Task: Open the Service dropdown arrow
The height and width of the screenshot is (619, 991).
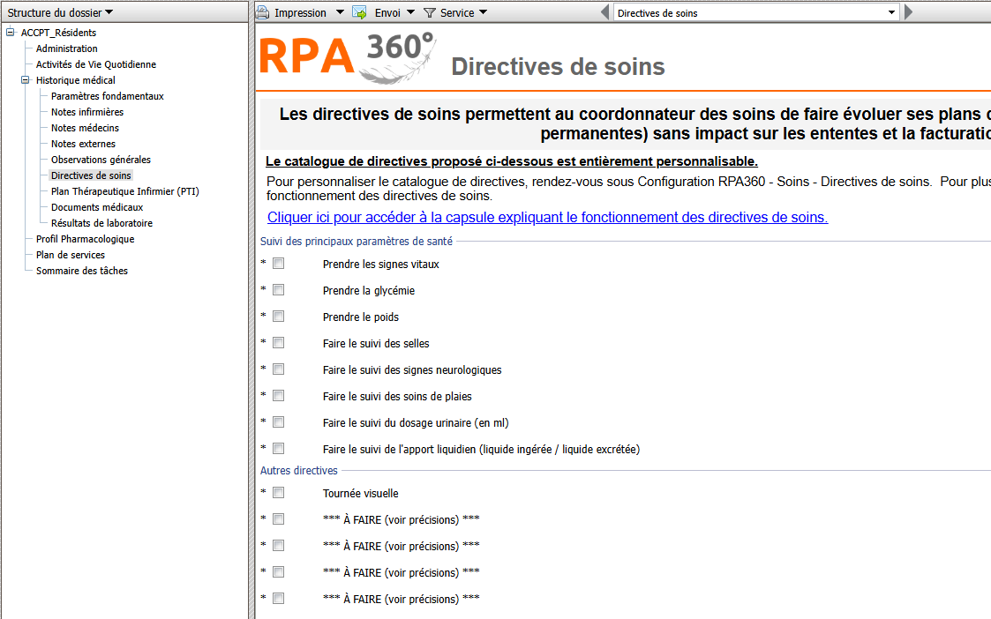Action: tap(484, 12)
